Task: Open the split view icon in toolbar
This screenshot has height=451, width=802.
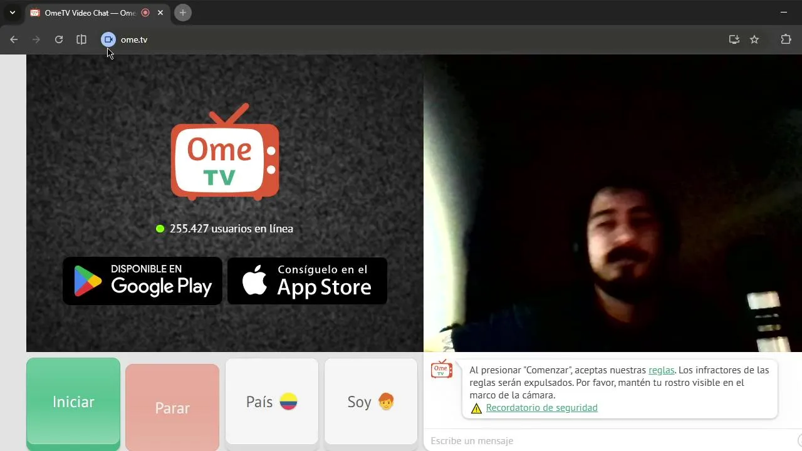Action: tap(81, 39)
